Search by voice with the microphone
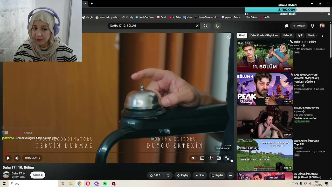The height and width of the screenshot is (187, 332). [217, 26]
